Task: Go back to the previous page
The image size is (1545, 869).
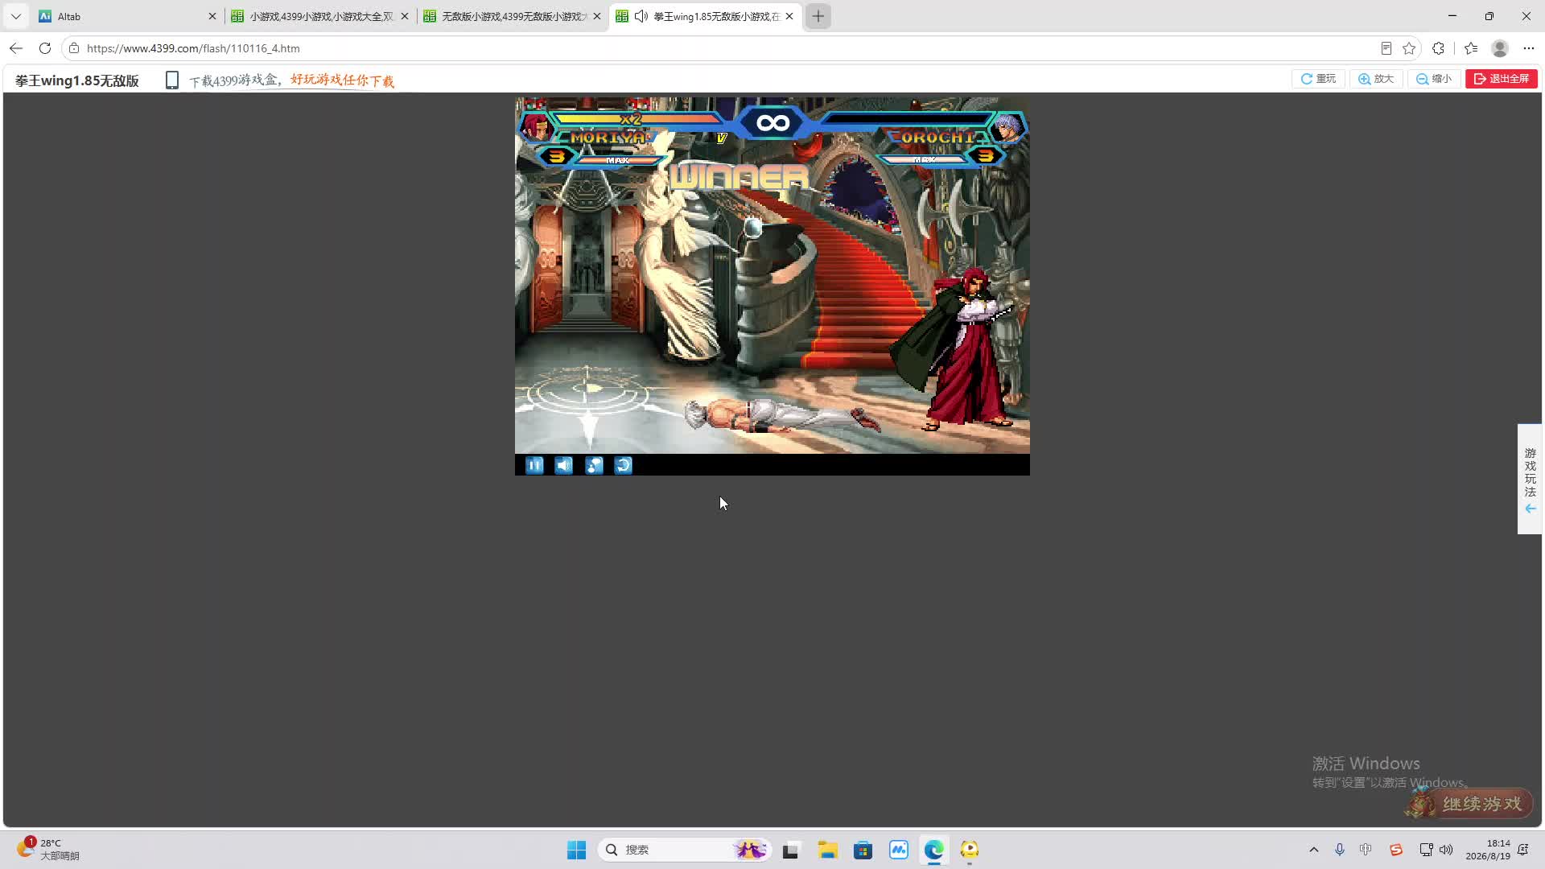Action: 16,48
